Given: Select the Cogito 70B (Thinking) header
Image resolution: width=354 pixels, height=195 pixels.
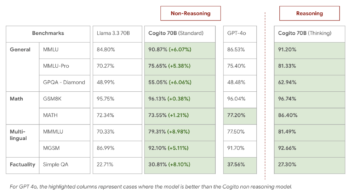Looking at the screenshot, I should (309, 33).
